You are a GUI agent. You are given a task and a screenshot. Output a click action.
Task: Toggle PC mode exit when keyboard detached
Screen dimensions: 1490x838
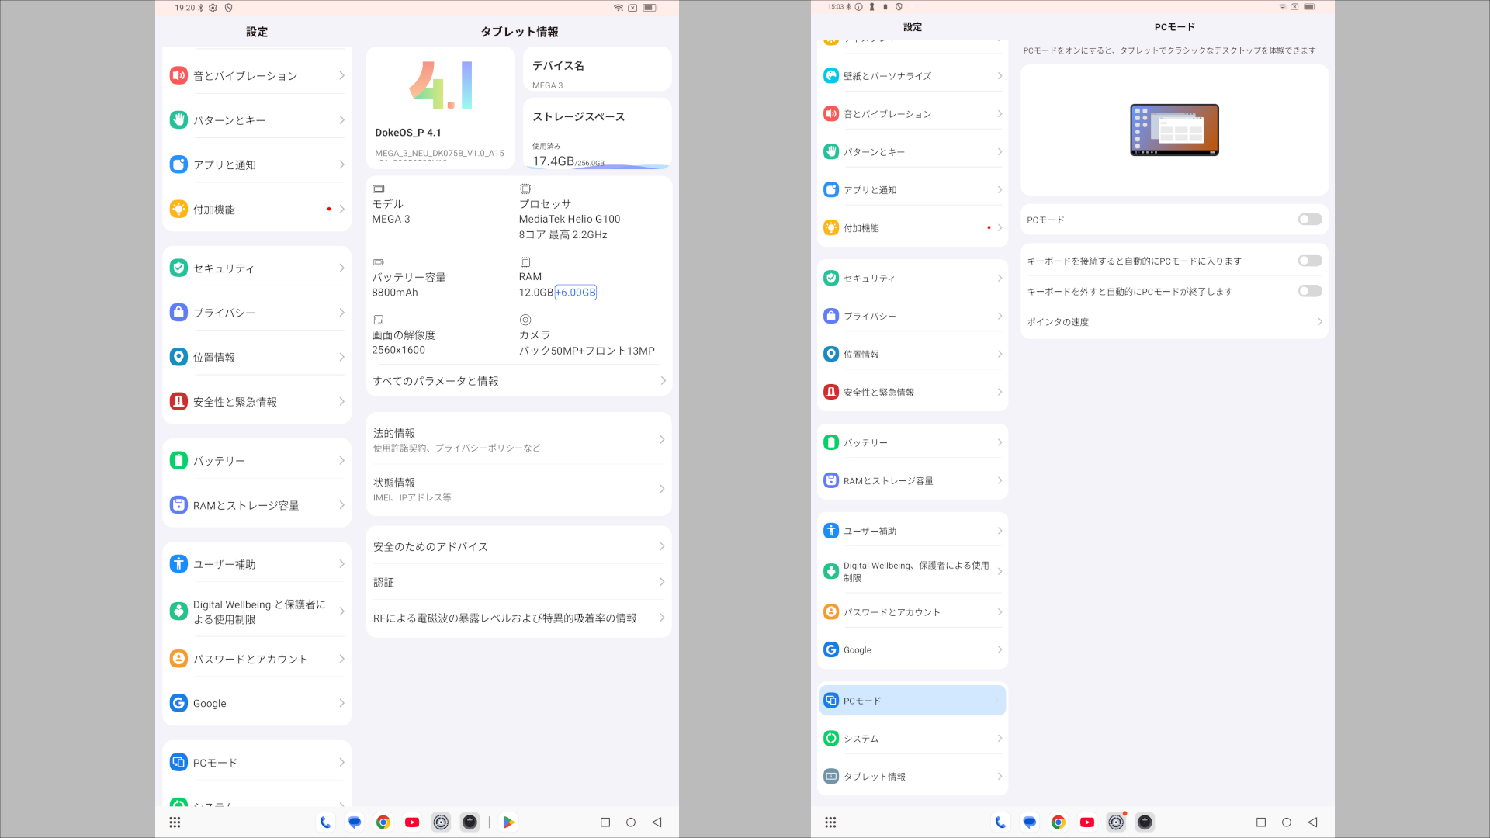[x=1309, y=291]
